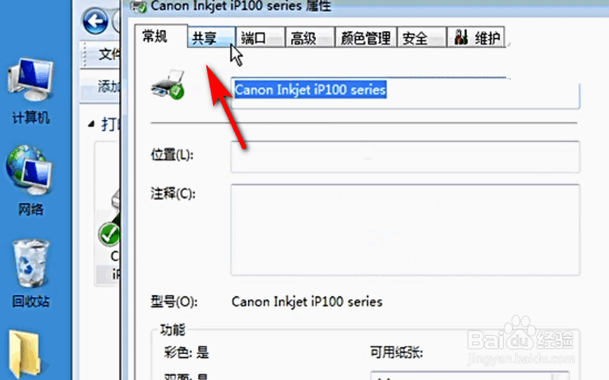This screenshot has width=609, height=380.
Task: Click the 位置(L) input field
Action: [x=405, y=157]
